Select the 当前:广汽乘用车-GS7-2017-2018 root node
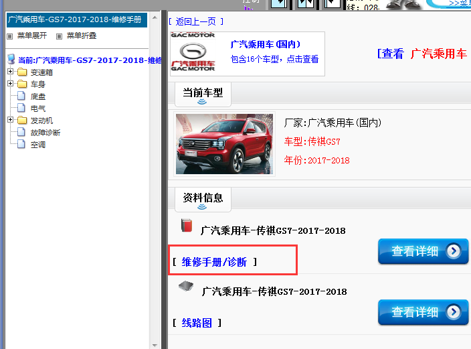Viewport: 471px width, 349px height. pos(90,60)
